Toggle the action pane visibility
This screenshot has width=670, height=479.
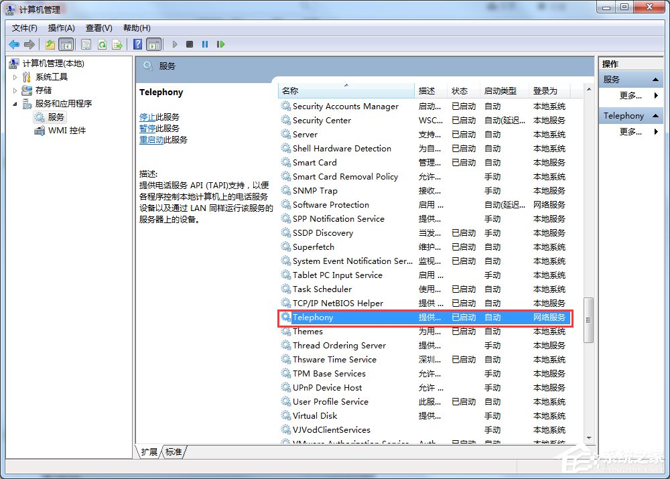click(155, 44)
